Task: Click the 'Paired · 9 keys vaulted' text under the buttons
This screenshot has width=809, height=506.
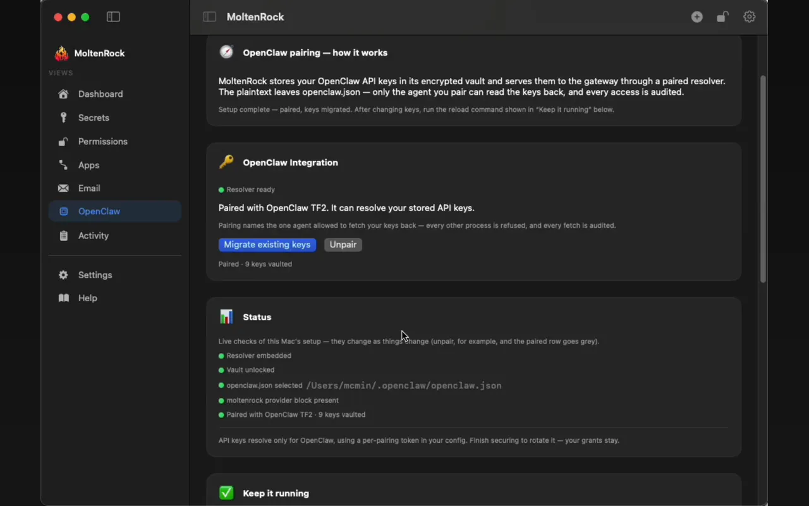Action: click(255, 264)
